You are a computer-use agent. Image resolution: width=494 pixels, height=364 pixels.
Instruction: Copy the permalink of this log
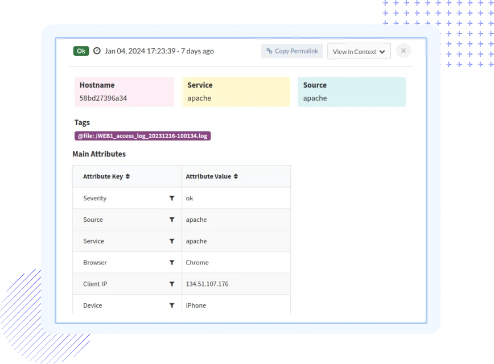pyautogui.click(x=292, y=51)
